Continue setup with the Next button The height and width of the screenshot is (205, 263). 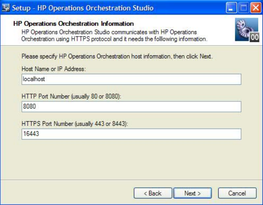pos(192,193)
